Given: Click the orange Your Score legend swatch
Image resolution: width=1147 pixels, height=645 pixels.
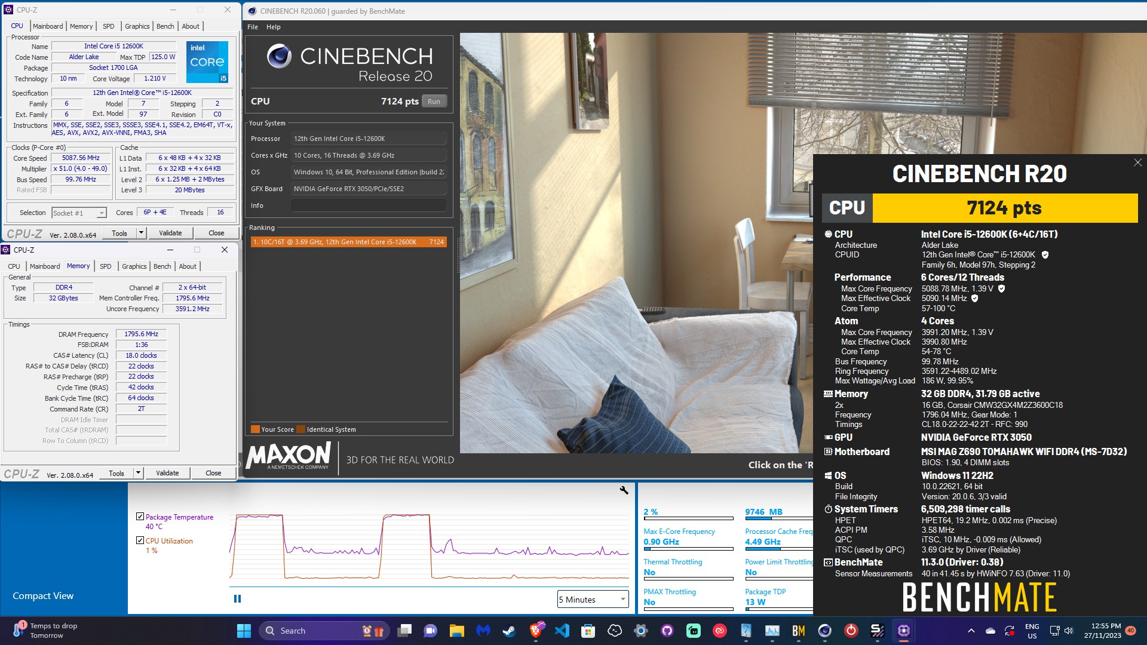Looking at the screenshot, I should click(255, 429).
